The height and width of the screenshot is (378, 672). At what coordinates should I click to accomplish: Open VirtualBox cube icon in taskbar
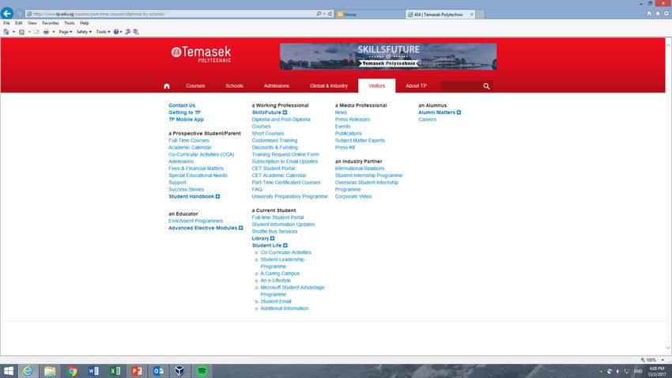pos(179,371)
